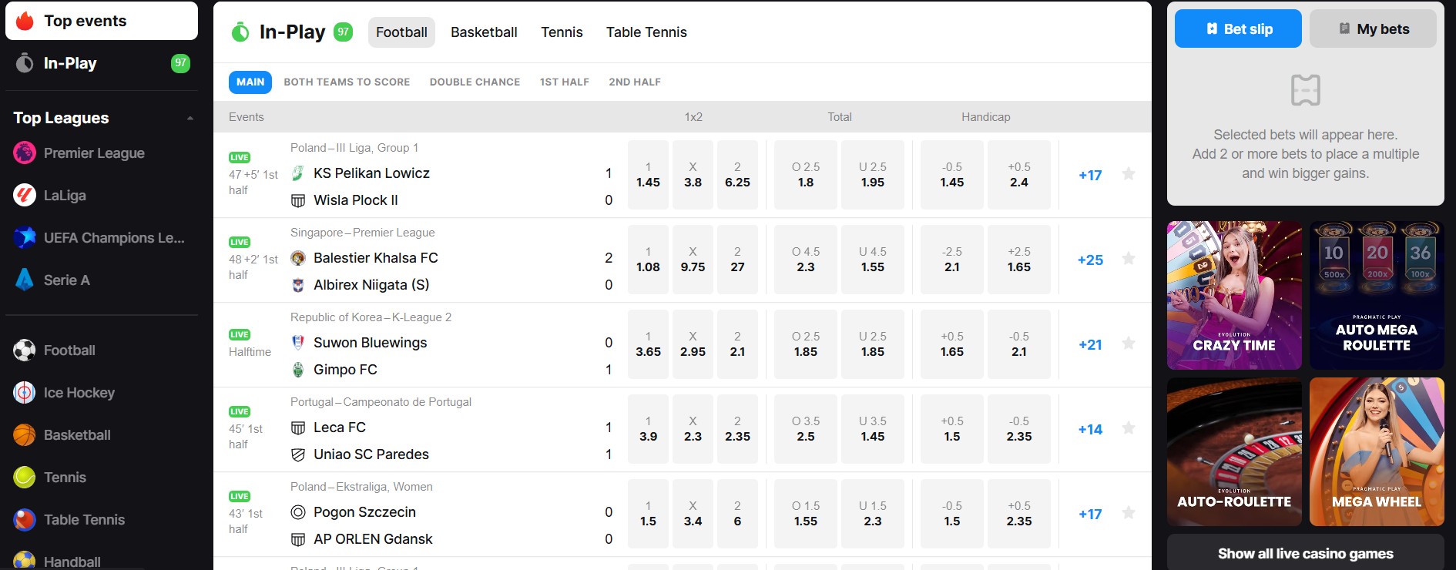Expand +17 markets for Pogon Szczecin match

tap(1090, 514)
